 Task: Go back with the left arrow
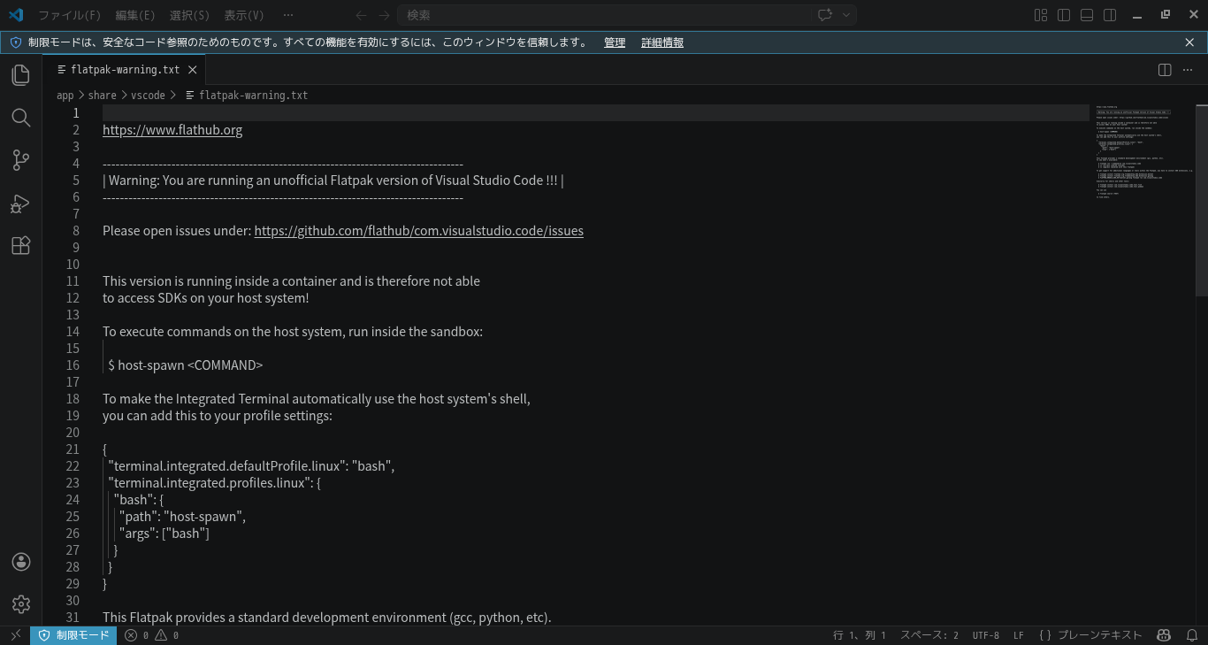coord(361,15)
